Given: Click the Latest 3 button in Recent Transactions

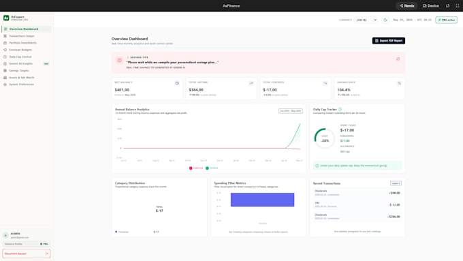Looking at the screenshot, I should coord(396,183).
